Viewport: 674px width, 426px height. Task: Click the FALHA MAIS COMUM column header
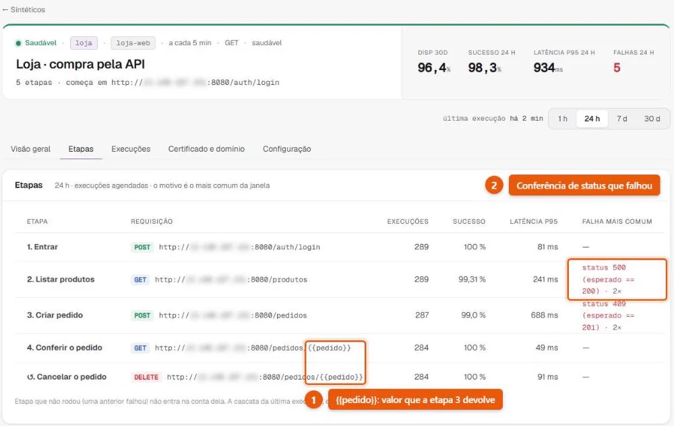click(617, 221)
